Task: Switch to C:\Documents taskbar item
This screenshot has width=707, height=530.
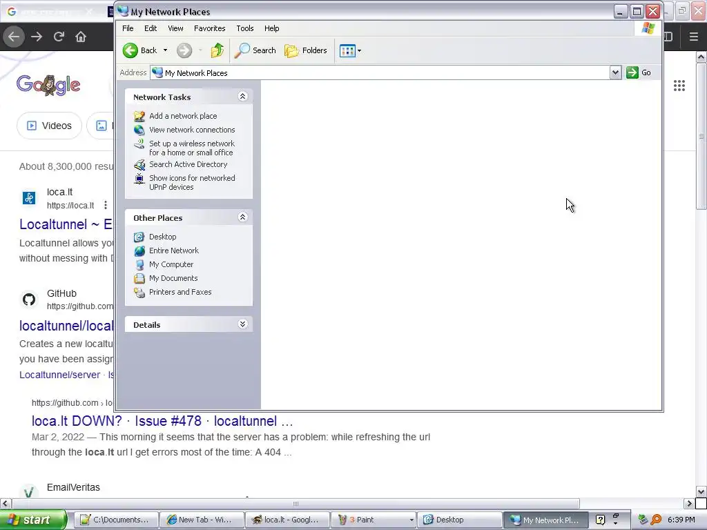Action: pos(116,520)
